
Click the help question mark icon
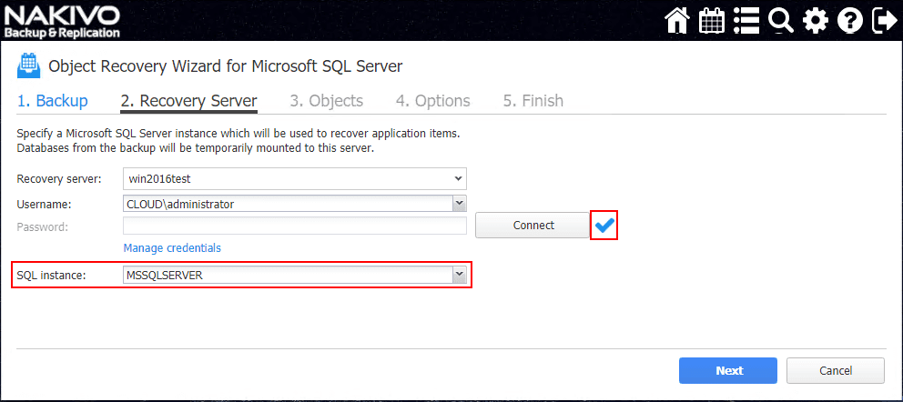pos(849,20)
